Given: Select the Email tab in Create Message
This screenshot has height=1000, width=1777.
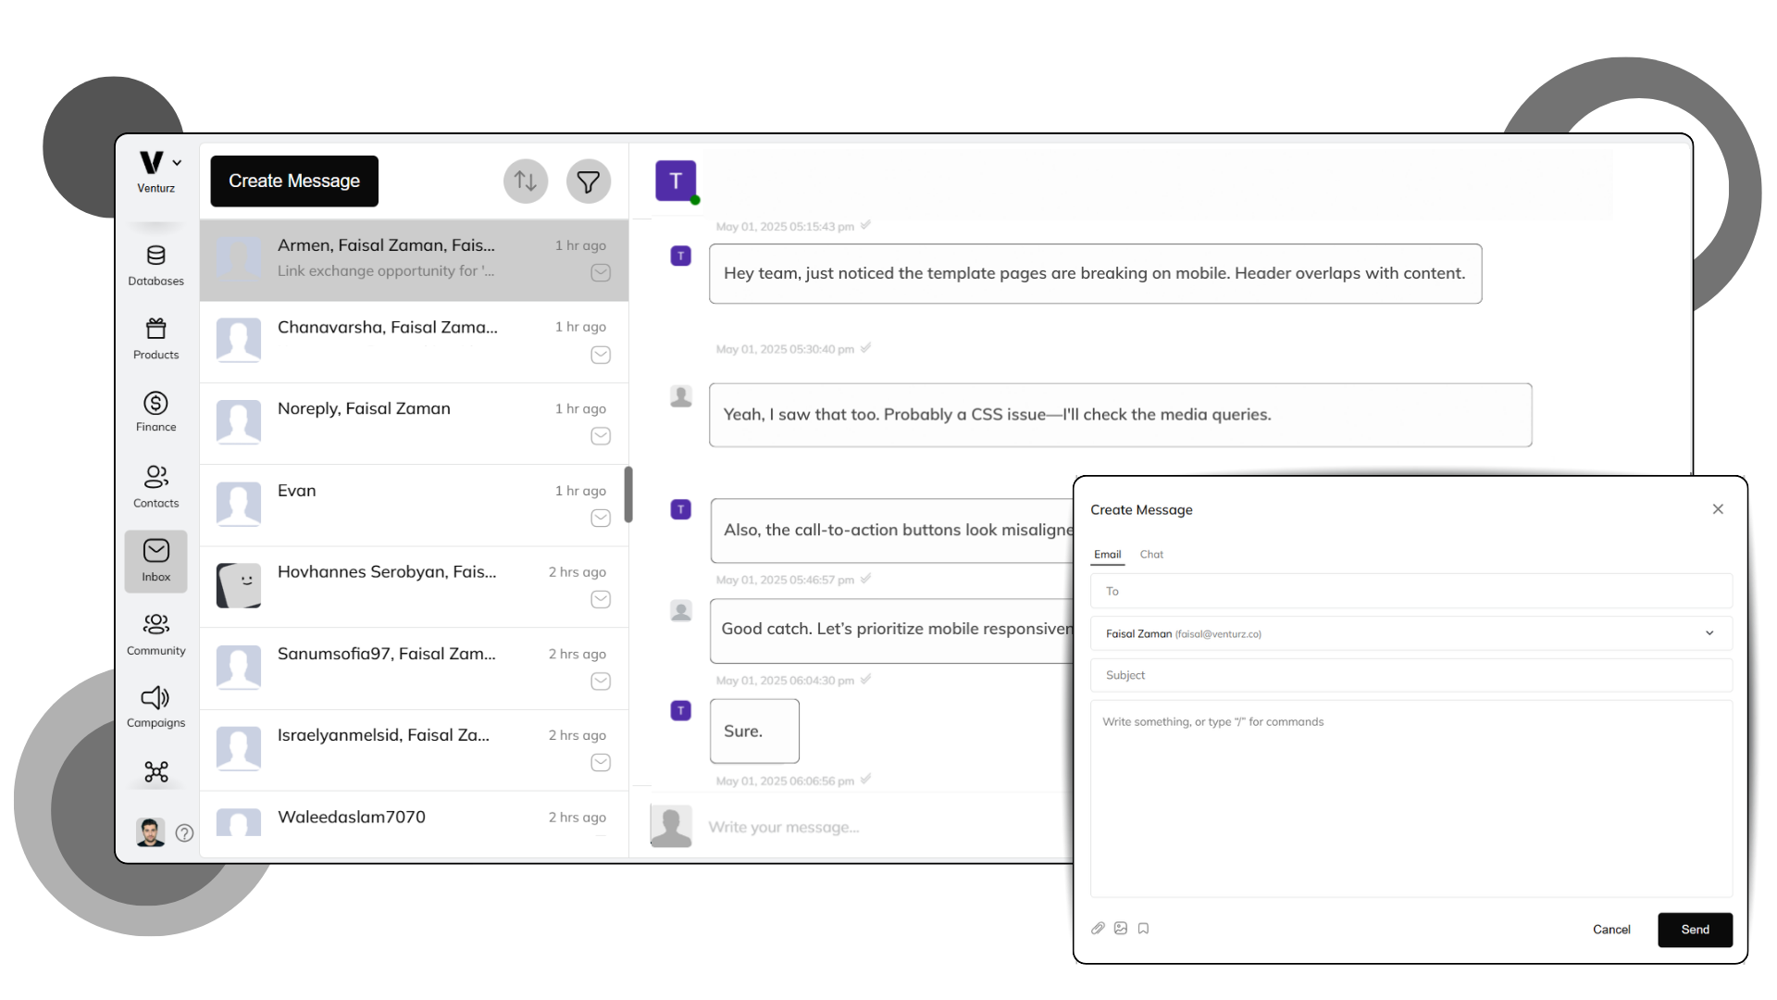Looking at the screenshot, I should (x=1107, y=554).
